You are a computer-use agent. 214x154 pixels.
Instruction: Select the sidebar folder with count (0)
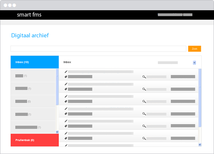coord(33,101)
